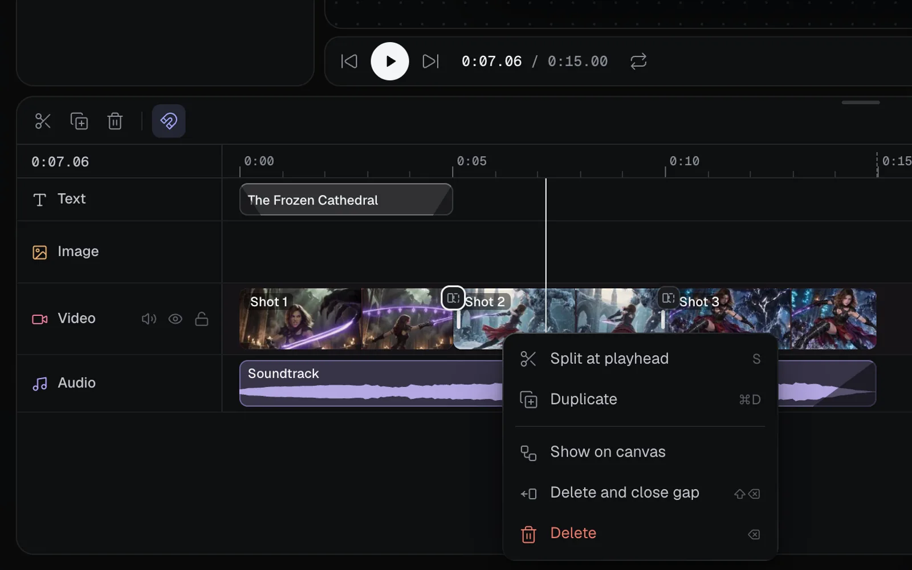
Task: Select The Frozen Cathedral text clip
Action: (346, 199)
